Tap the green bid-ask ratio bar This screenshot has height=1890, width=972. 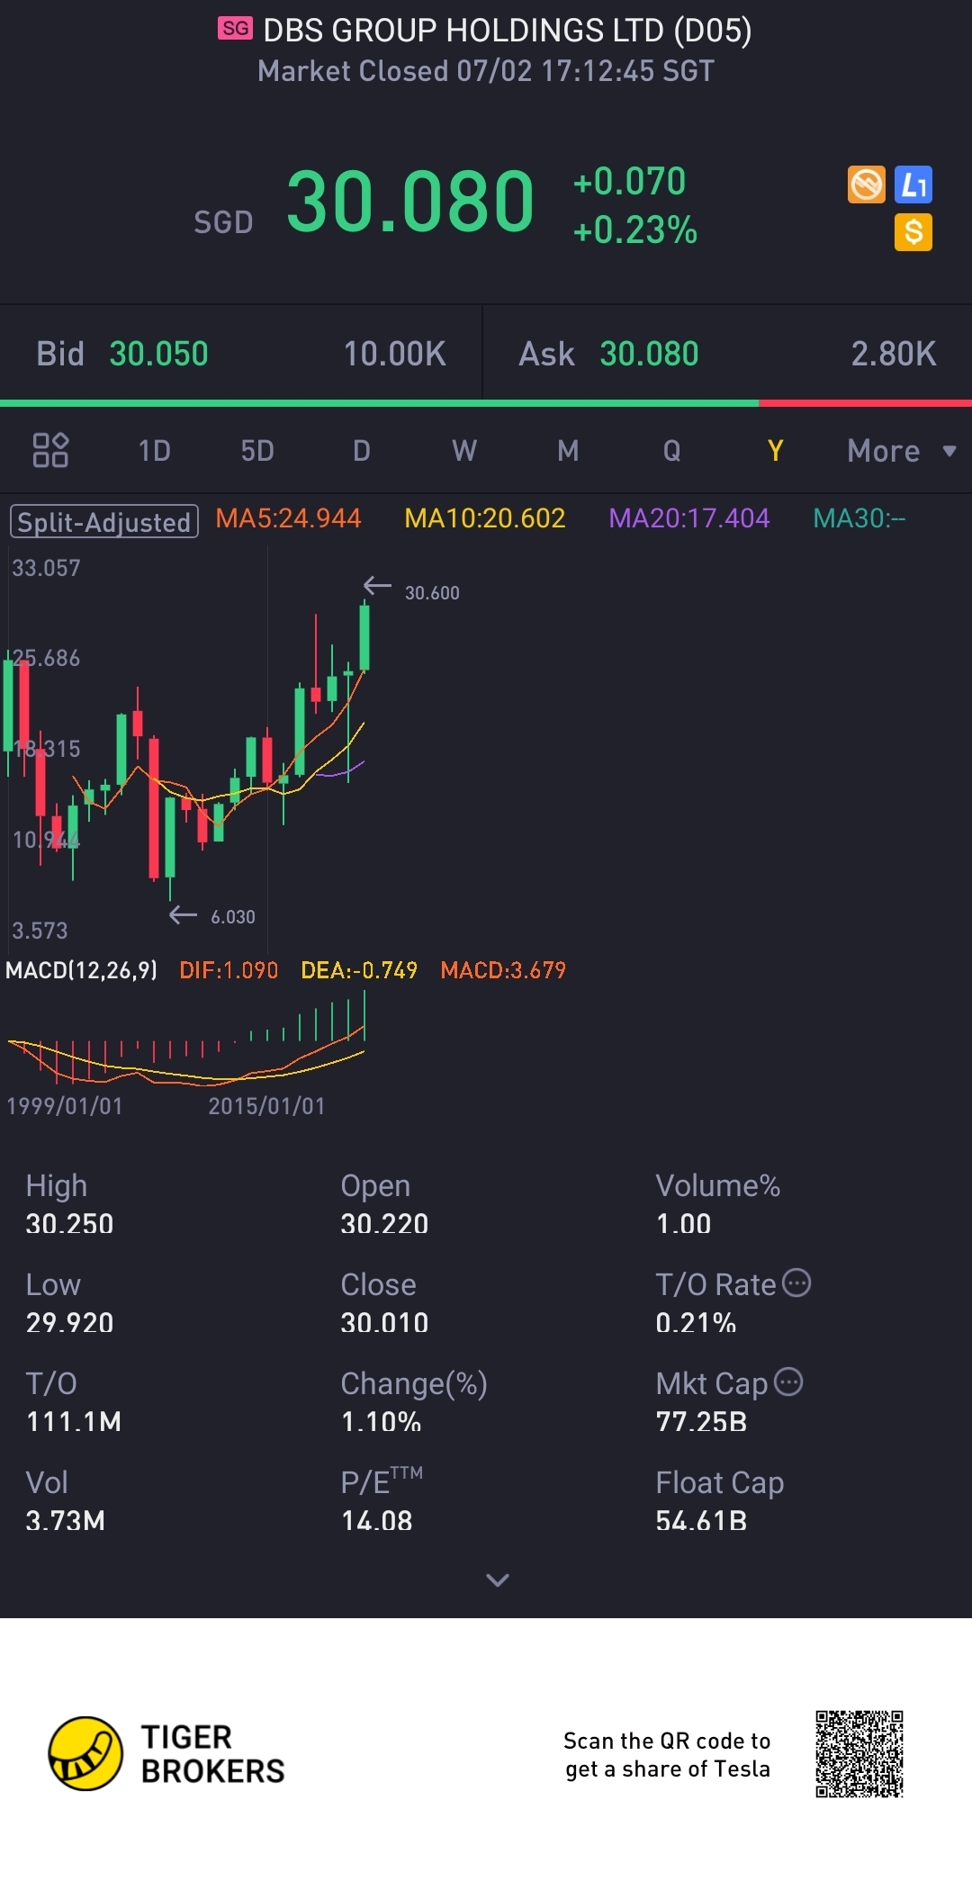[x=379, y=403]
